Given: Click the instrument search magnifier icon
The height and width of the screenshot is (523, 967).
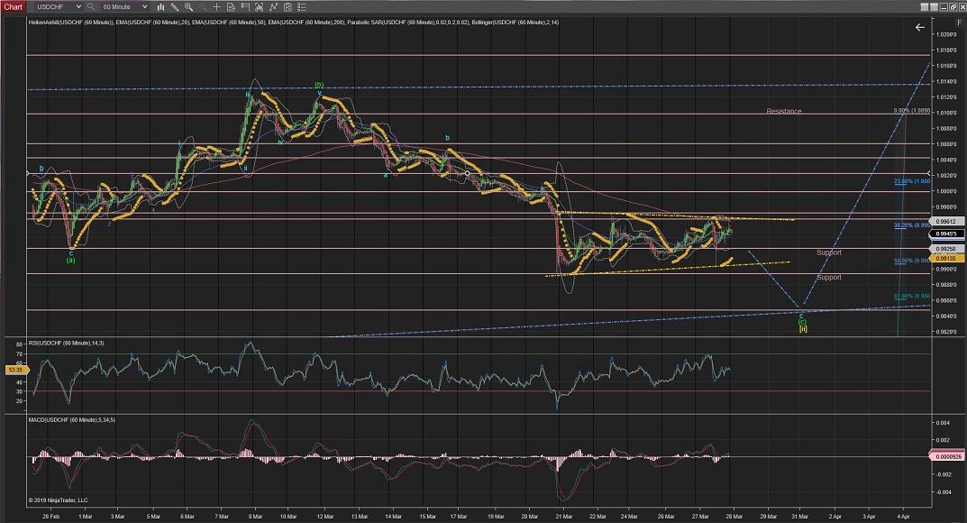Looking at the screenshot, I should click(x=90, y=6).
